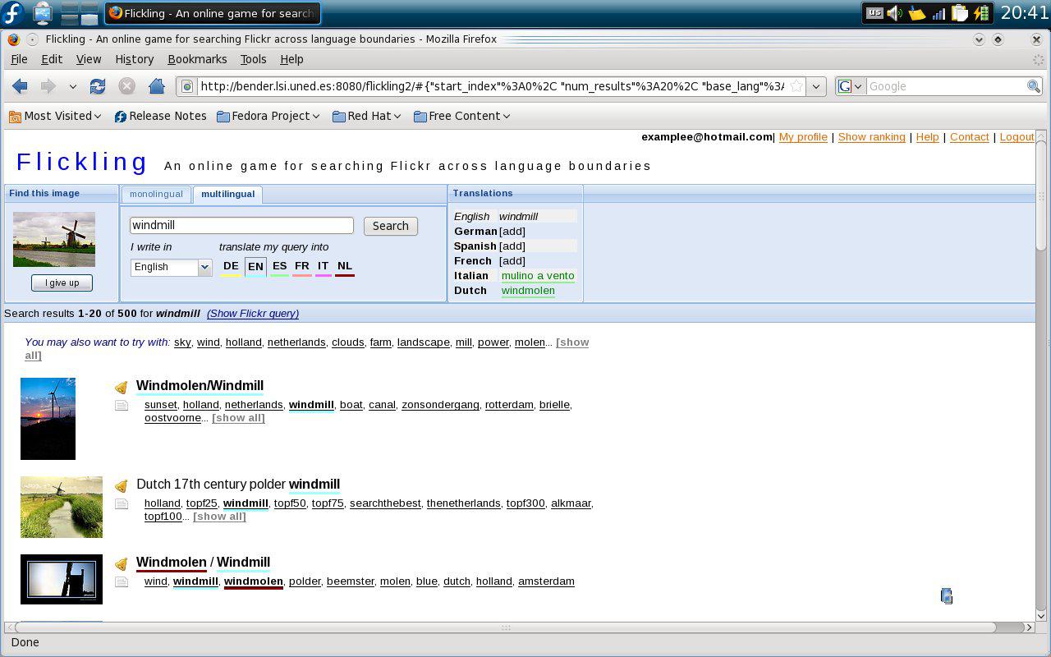Click the stop loading button
This screenshot has width=1051, height=657.
[x=126, y=86]
